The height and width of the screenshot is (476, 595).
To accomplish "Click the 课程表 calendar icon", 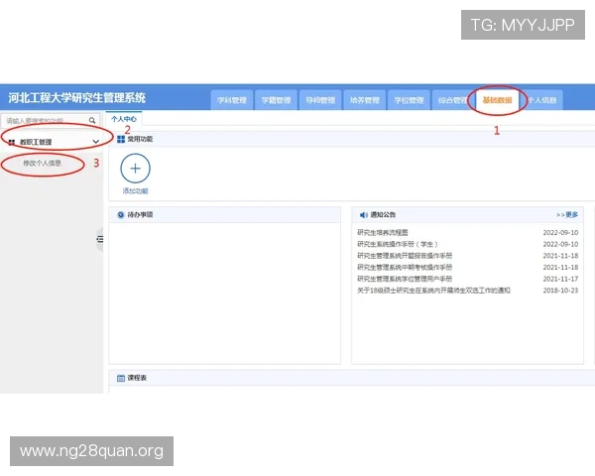I will [x=121, y=378].
